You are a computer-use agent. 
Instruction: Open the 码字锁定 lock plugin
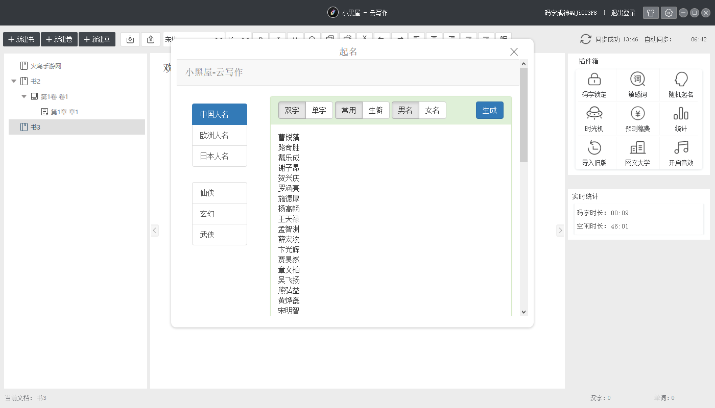pos(594,85)
